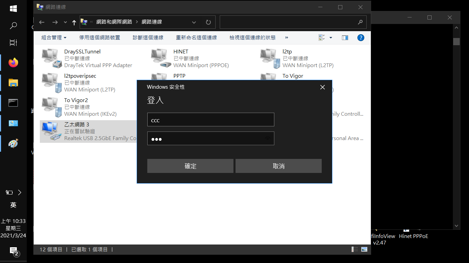Image resolution: width=469 pixels, height=263 pixels.
Task: Open Firefox from the taskbar
Action: point(13,63)
